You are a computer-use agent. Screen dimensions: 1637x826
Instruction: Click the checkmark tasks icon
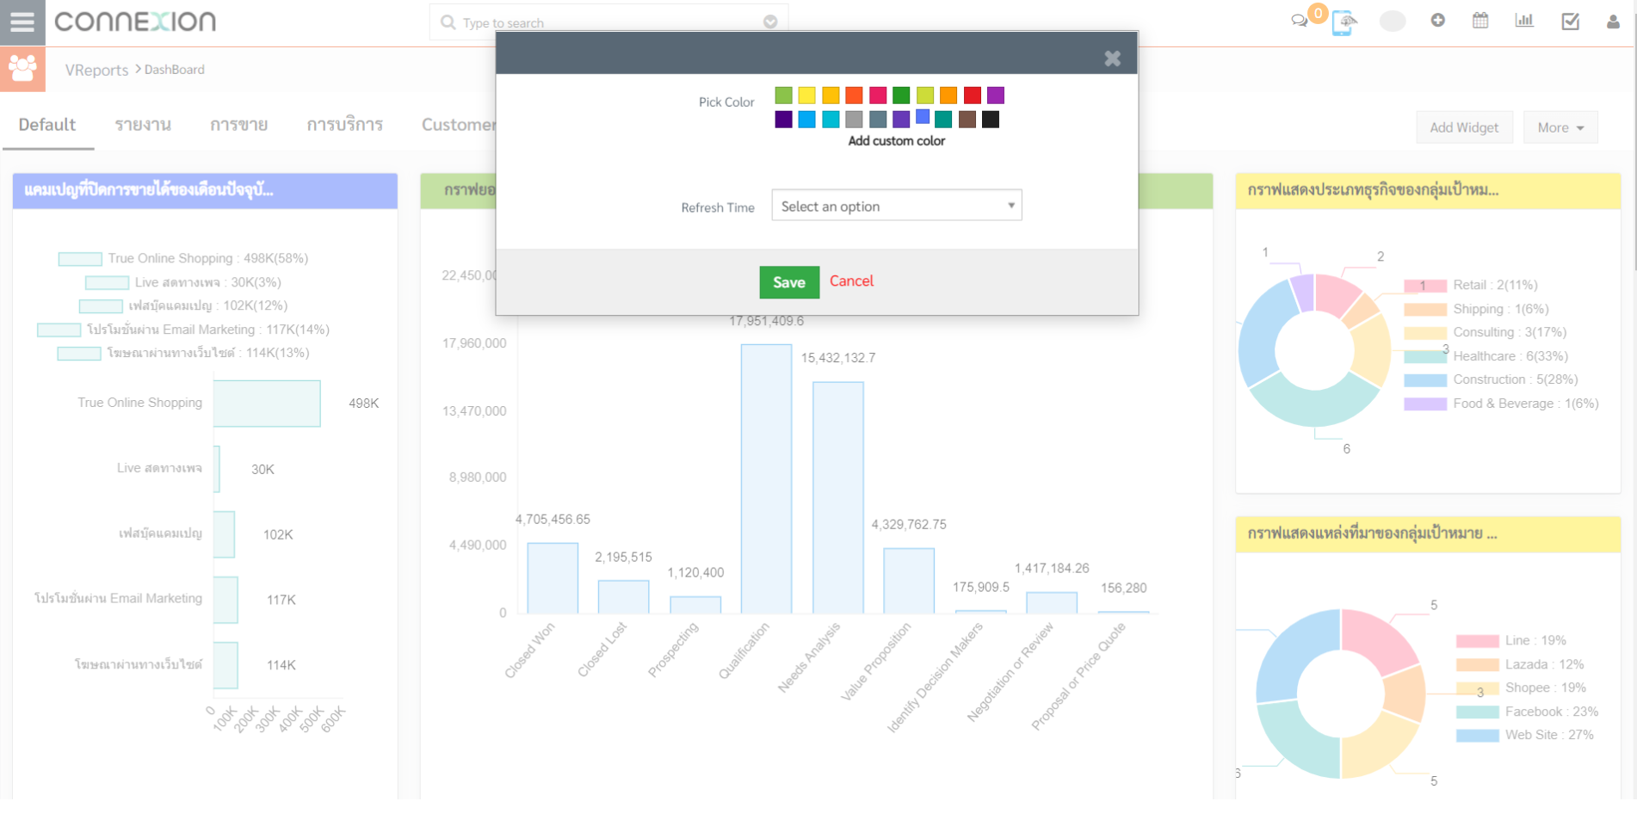tap(1570, 22)
